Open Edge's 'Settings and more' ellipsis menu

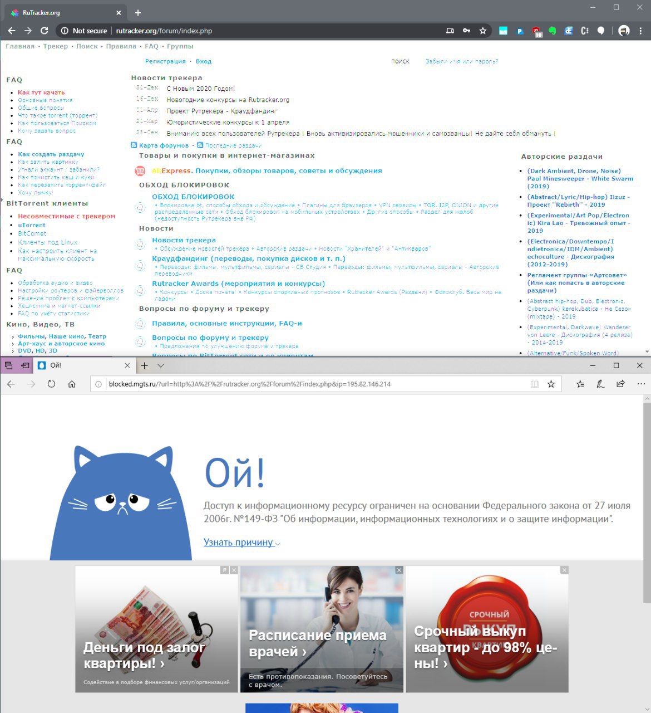click(641, 384)
